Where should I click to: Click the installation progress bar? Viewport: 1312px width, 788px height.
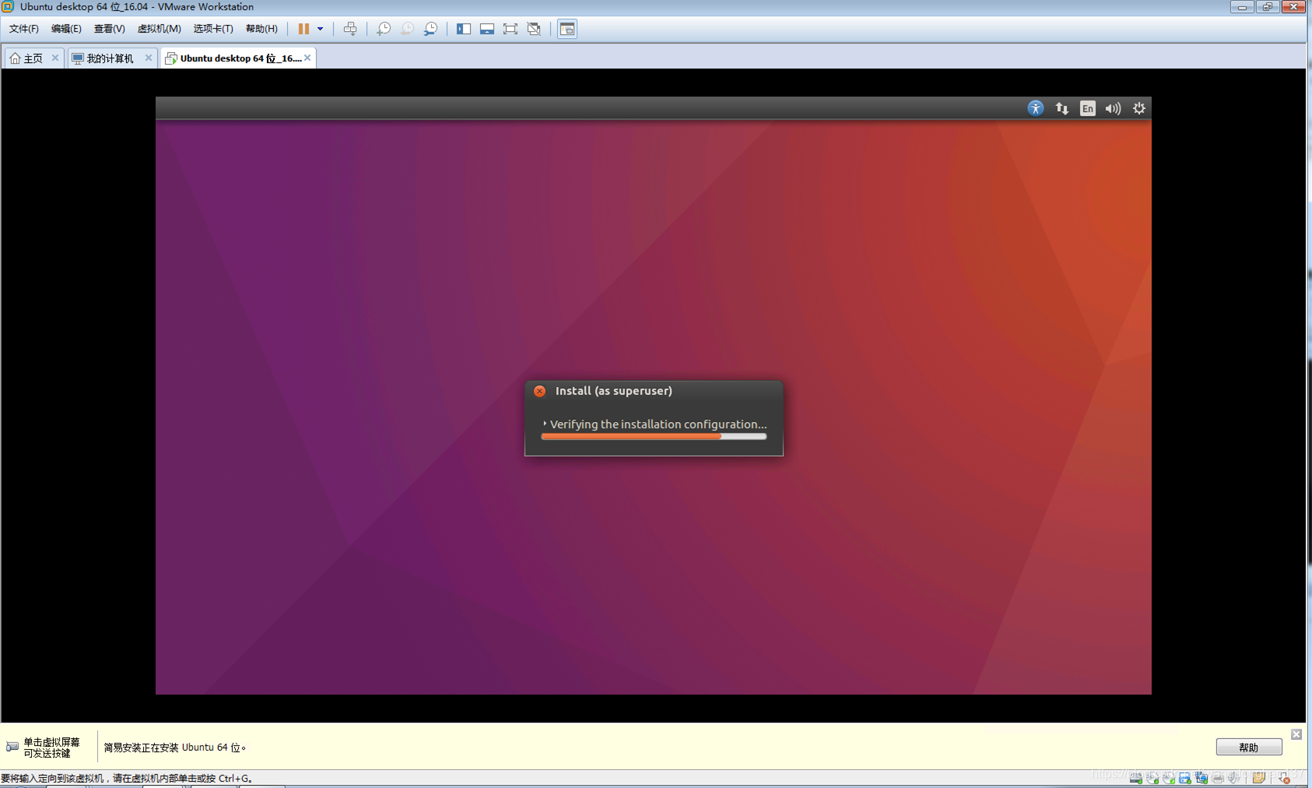(x=654, y=436)
